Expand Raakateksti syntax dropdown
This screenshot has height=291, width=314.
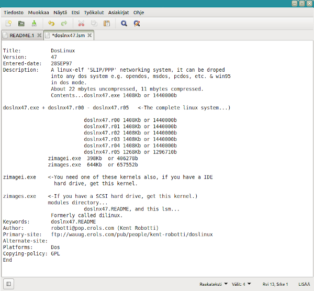(214, 284)
